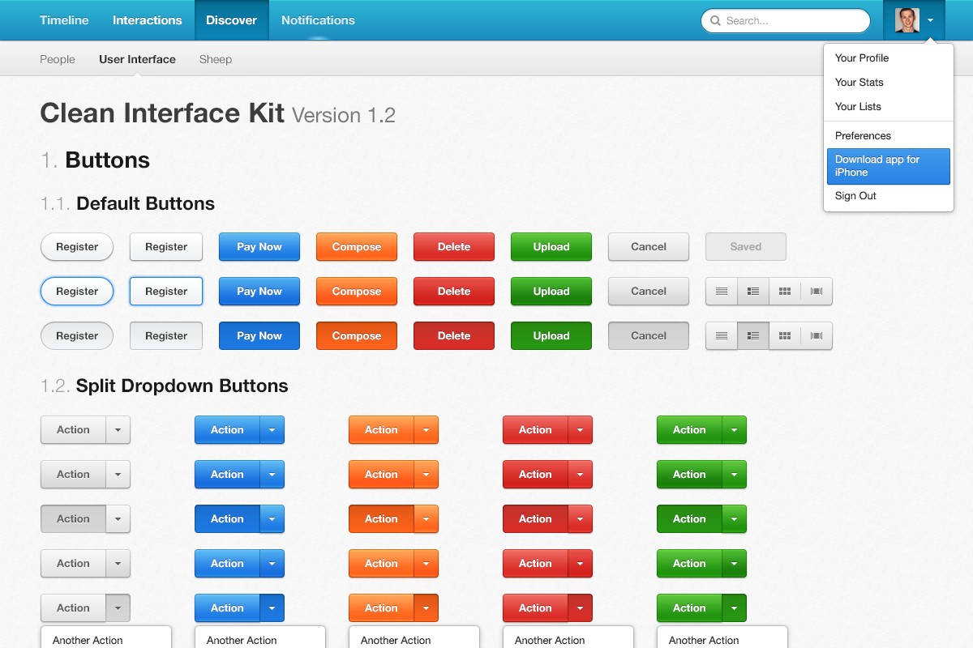Click the magnifying glass search icon
This screenshot has width=973, height=648.
click(716, 21)
